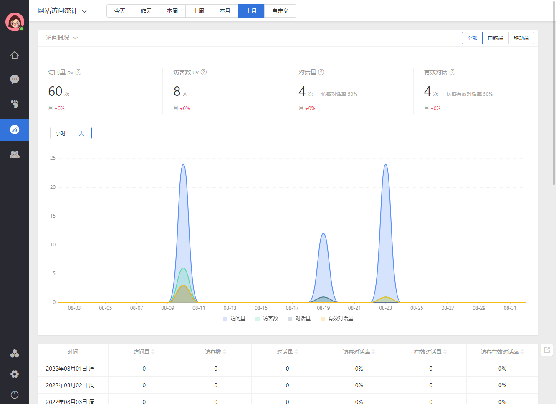This screenshot has height=404, width=556.
Task: Sort table by 访问量 column
Action: pos(144,352)
